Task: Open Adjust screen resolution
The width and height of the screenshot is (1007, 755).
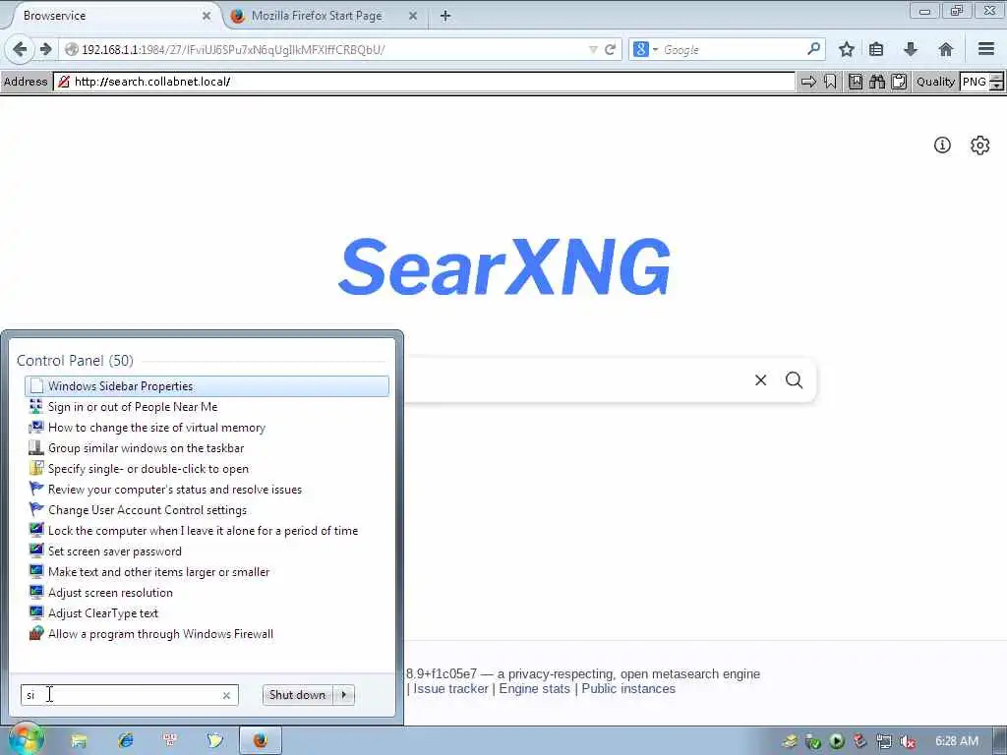Action: point(207,592)
